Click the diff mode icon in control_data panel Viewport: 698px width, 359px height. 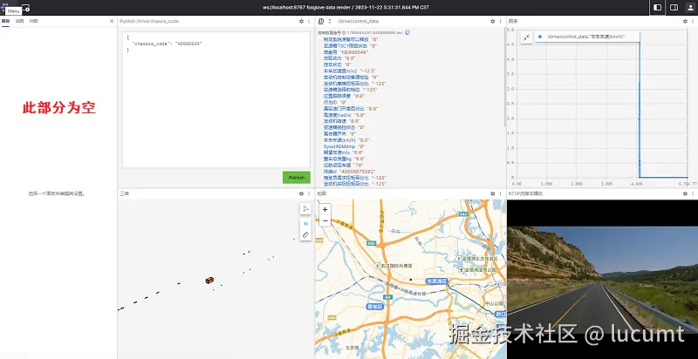pos(322,21)
